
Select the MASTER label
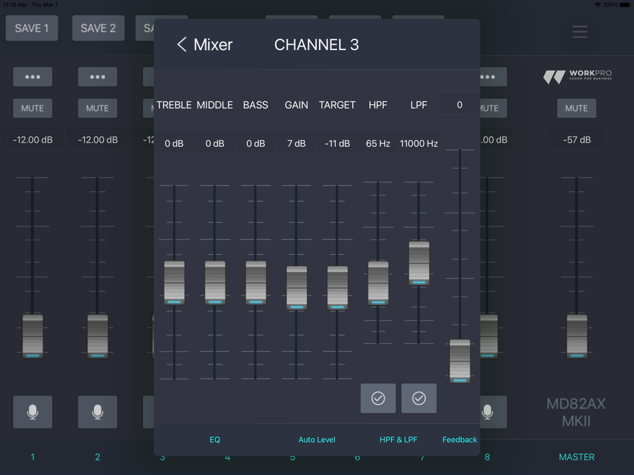[577, 457]
